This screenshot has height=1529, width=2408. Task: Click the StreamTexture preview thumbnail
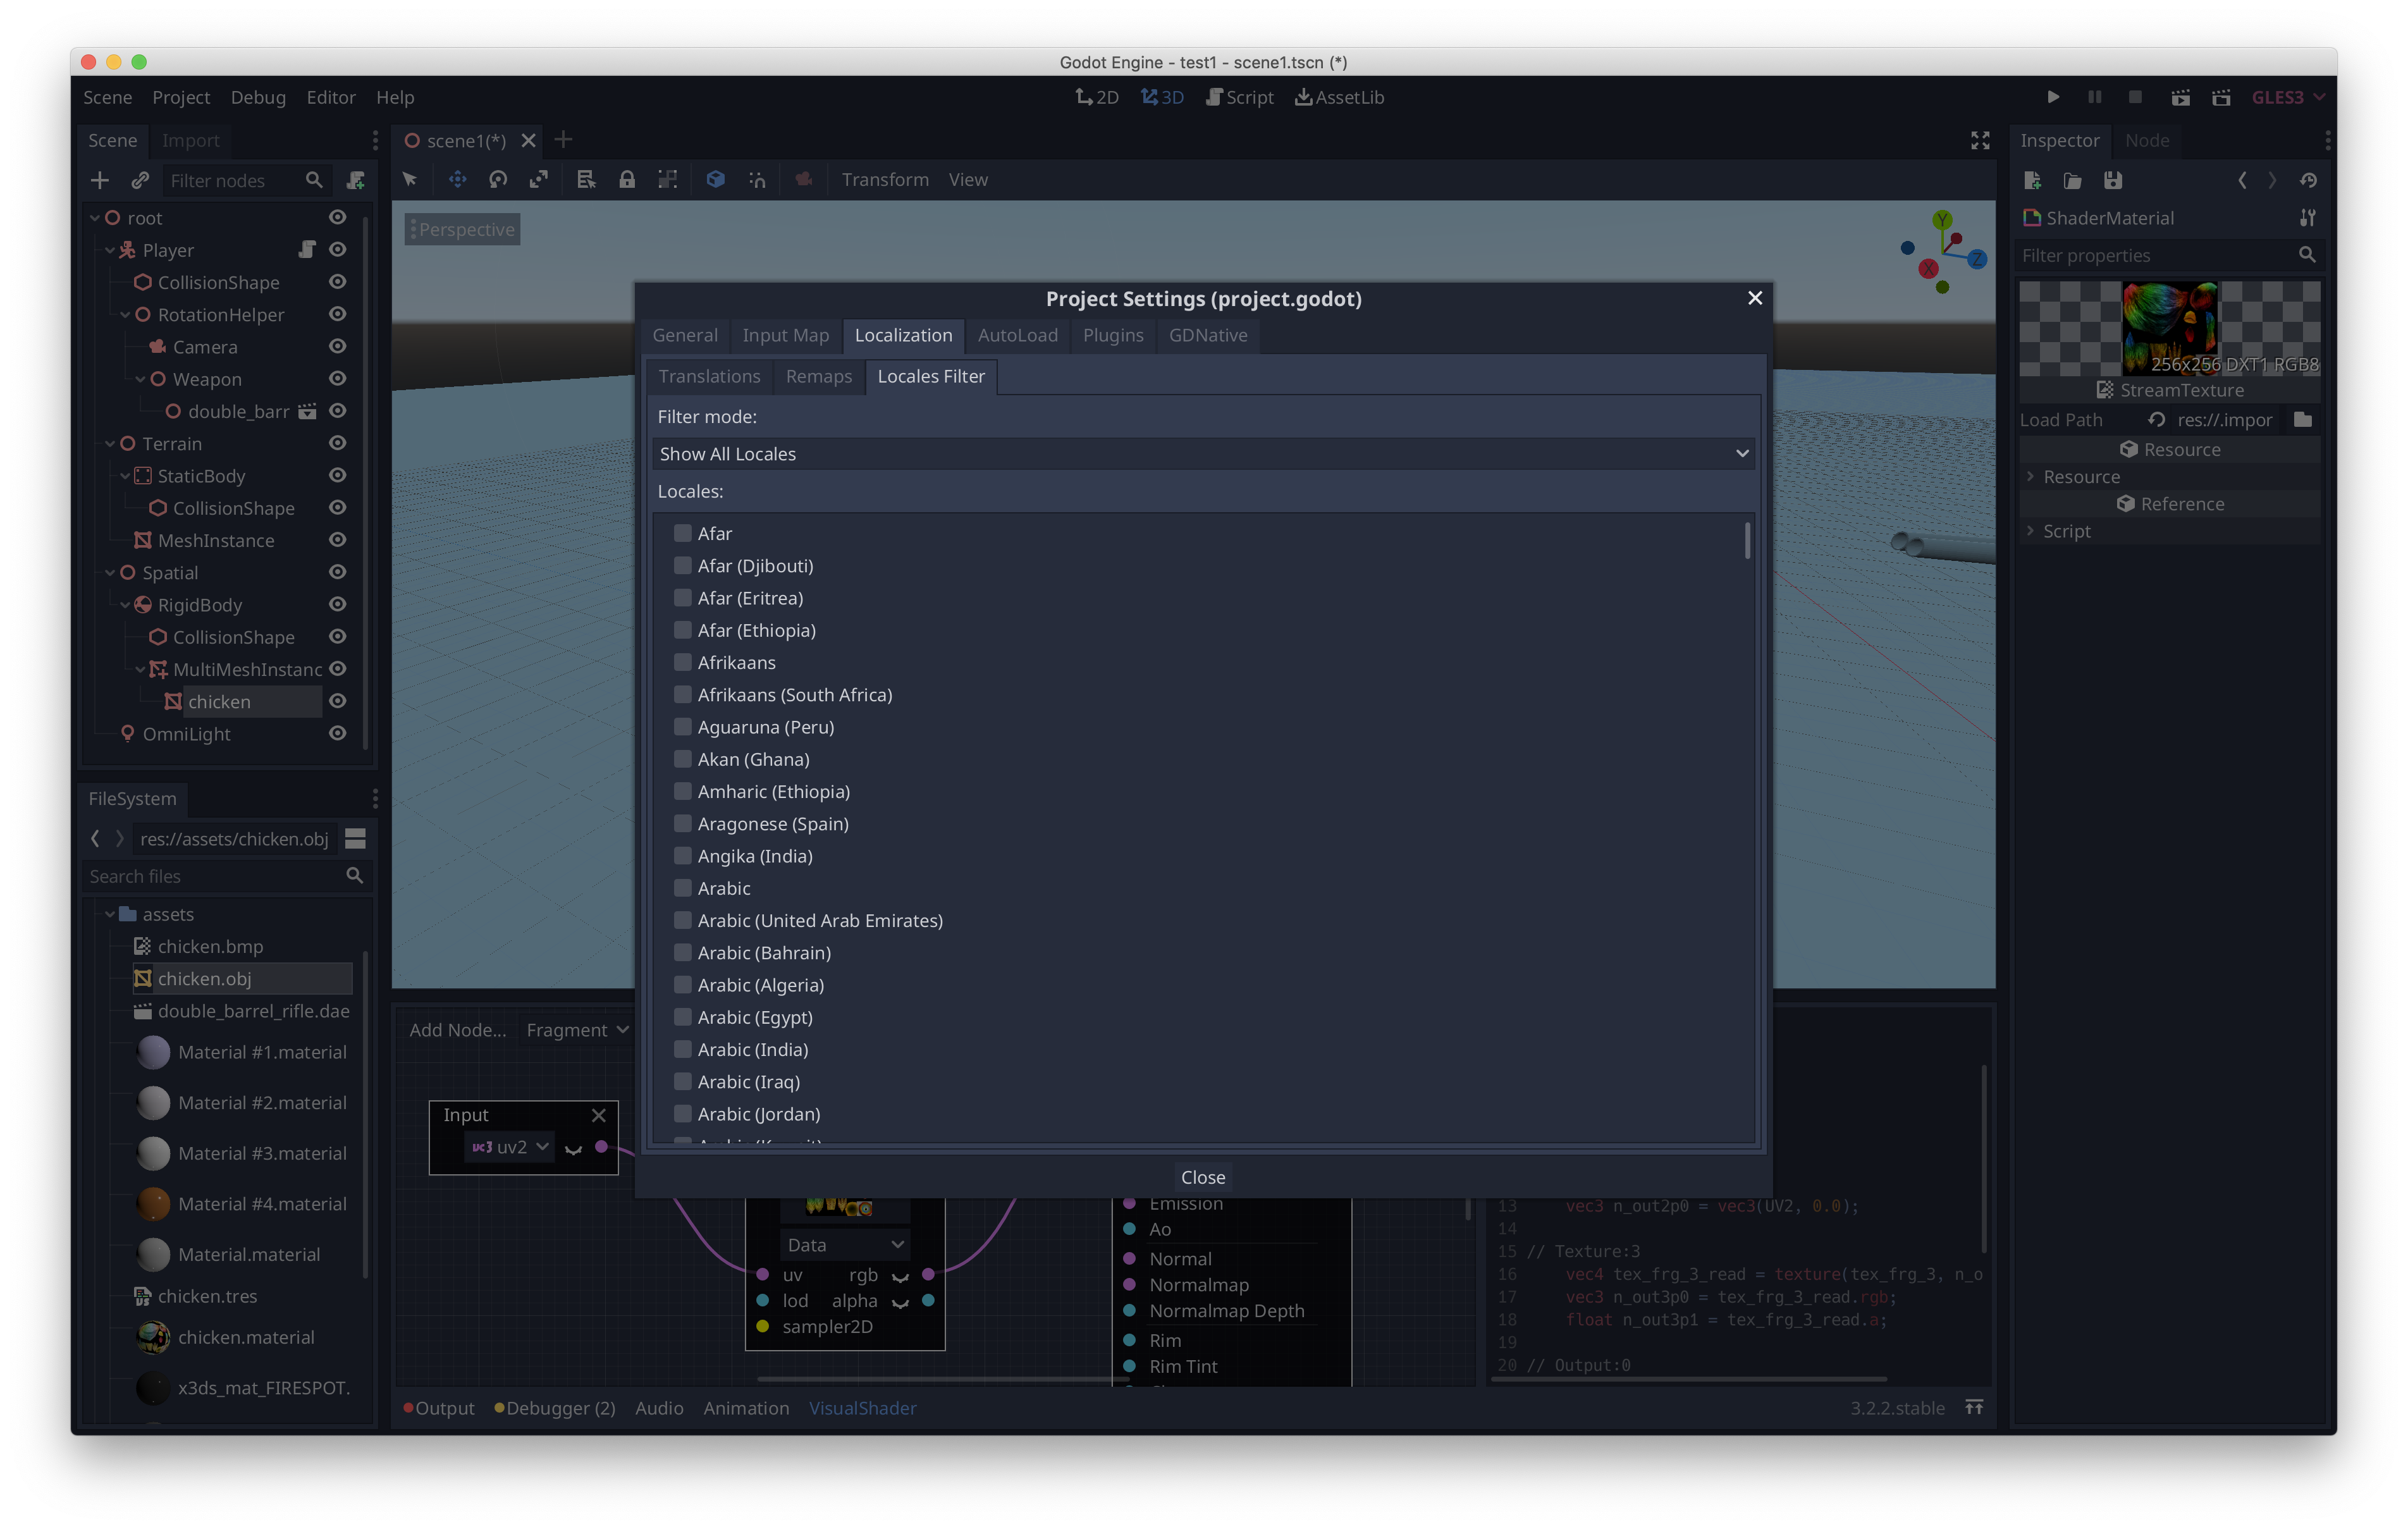(x=2169, y=329)
